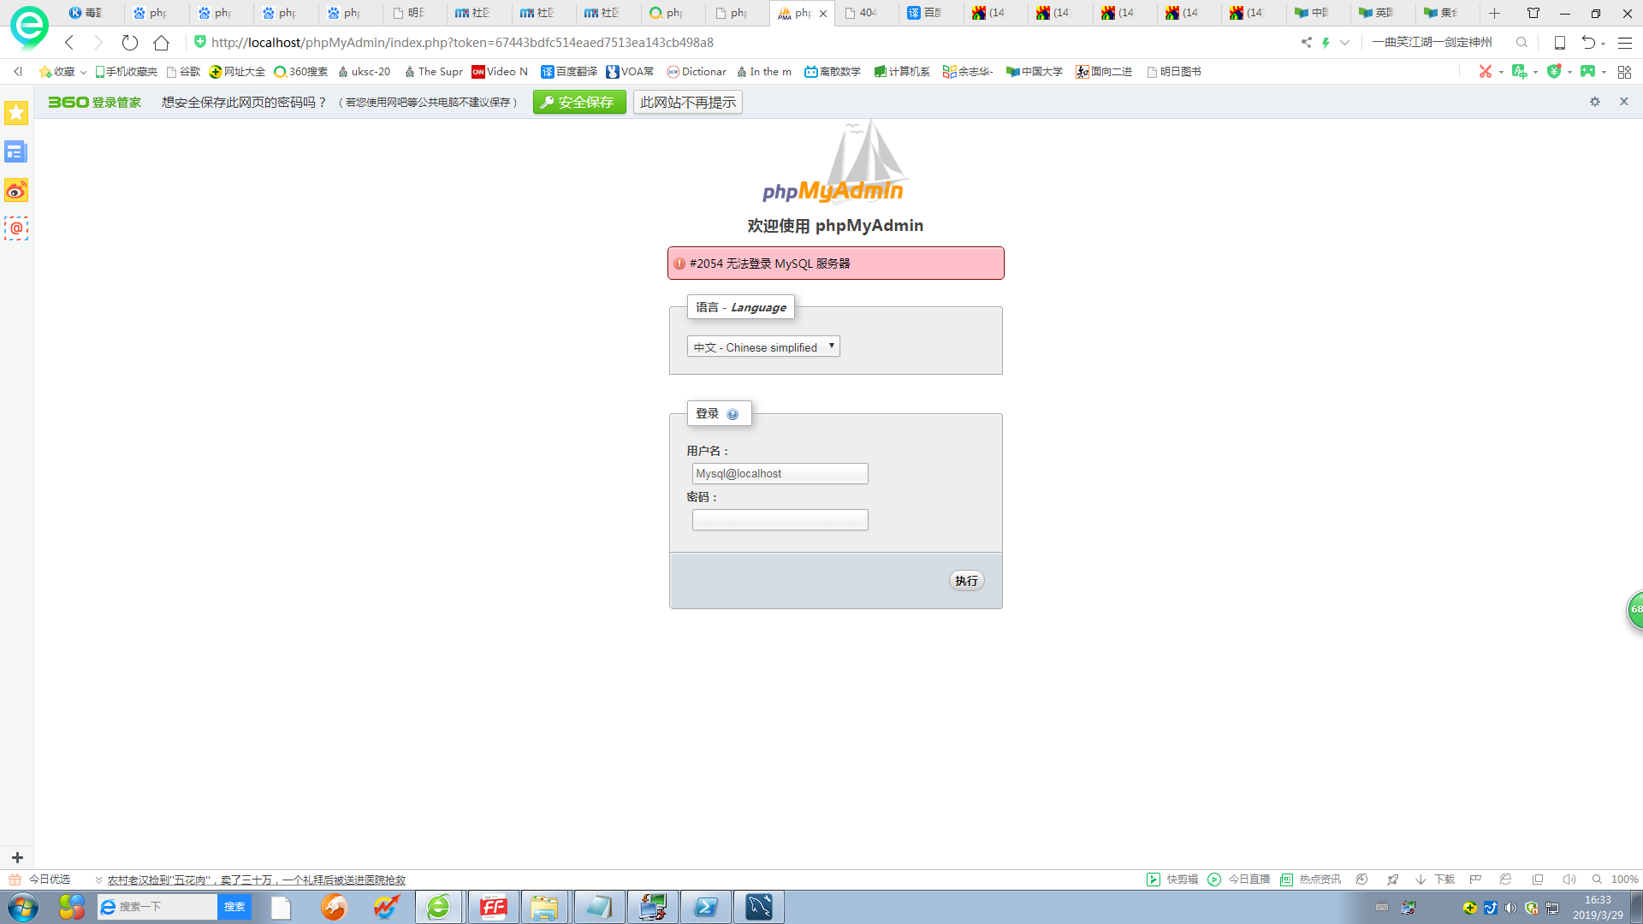Open the 收藏 favorites dropdown
Viewport: 1643px width, 924px height.
click(x=62, y=72)
